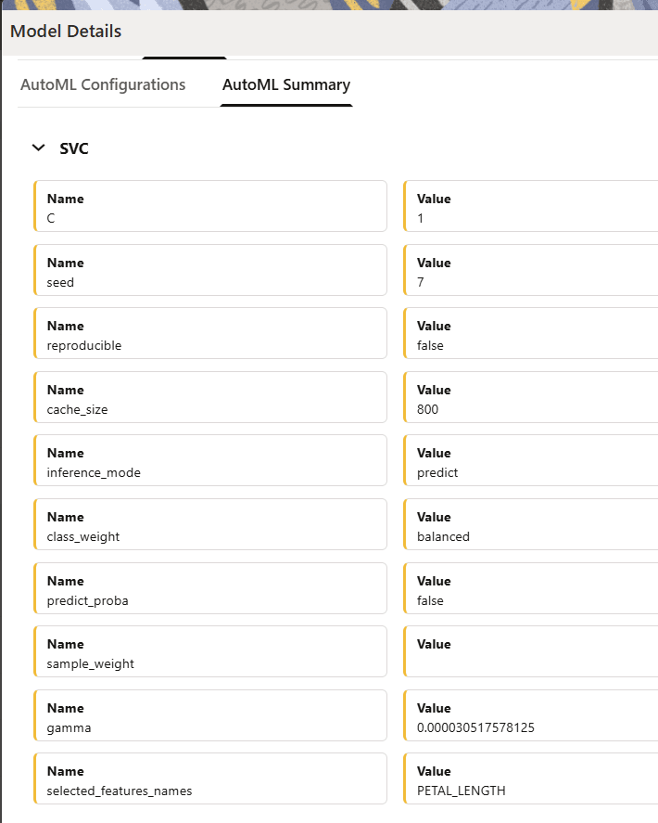The height and width of the screenshot is (823, 658).
Task: Select the predict_proba parameter field
Action: 210,587
